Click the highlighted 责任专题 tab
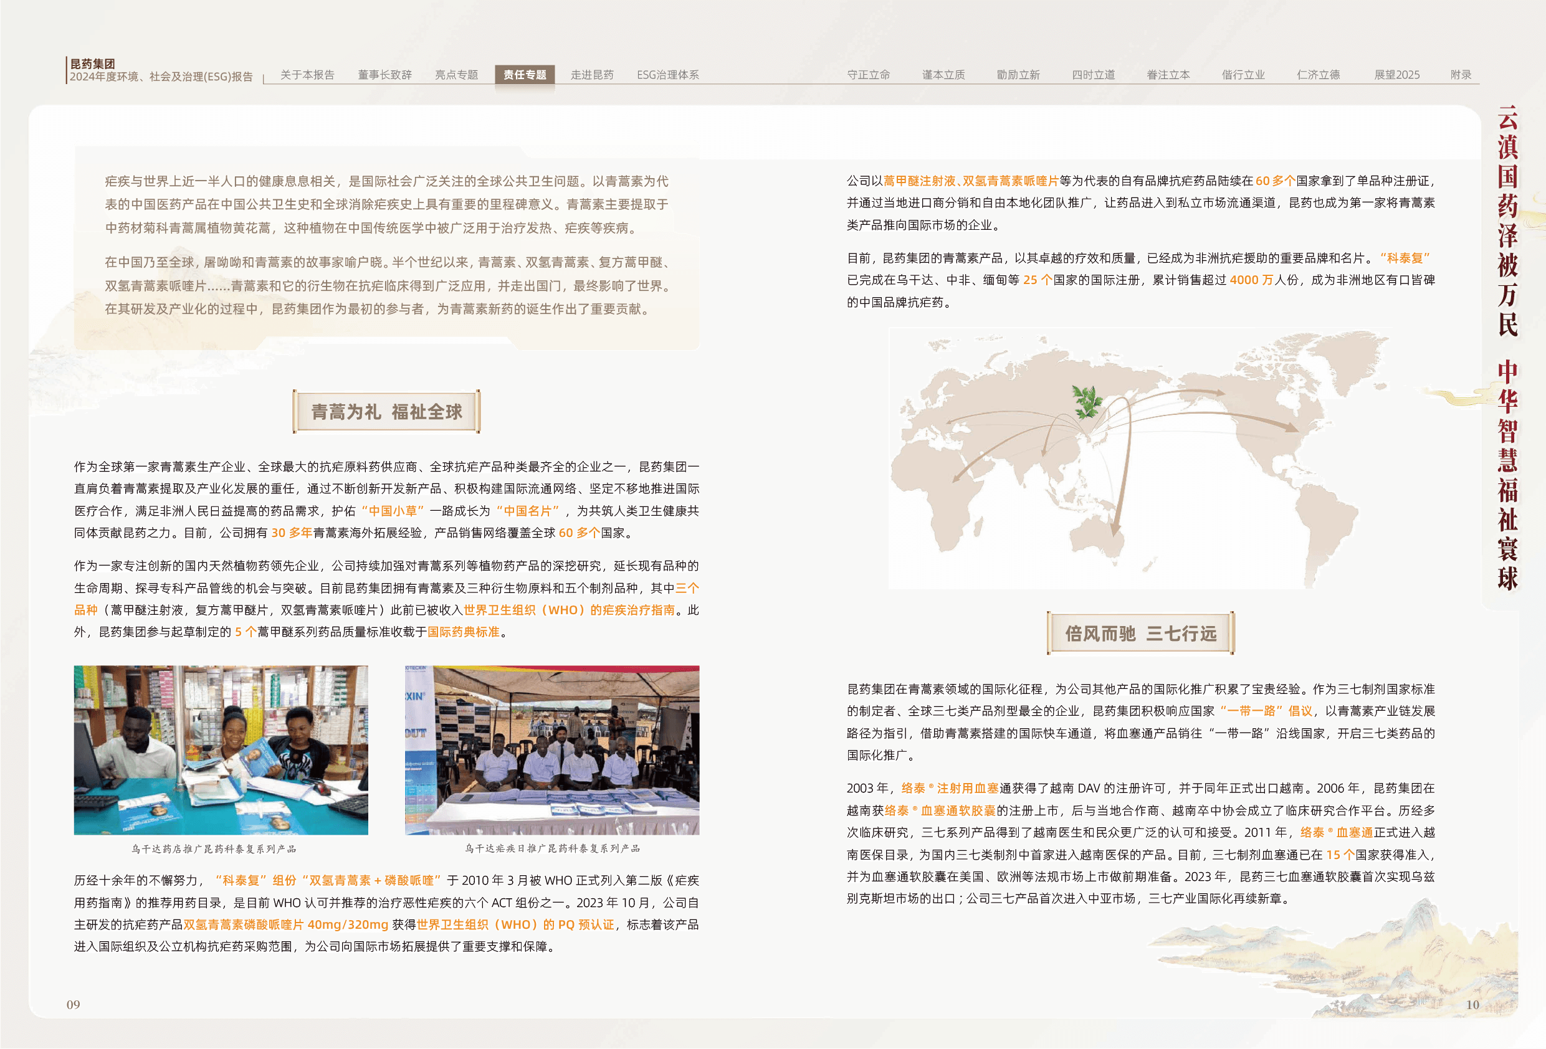 pos(524,75)
